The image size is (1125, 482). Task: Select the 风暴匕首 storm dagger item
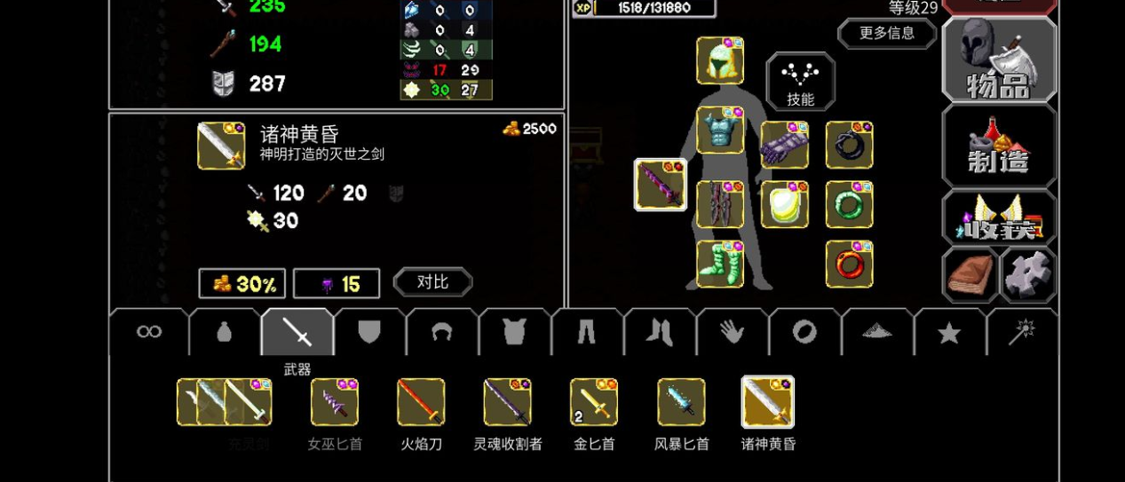[681, 402]
